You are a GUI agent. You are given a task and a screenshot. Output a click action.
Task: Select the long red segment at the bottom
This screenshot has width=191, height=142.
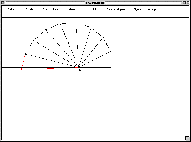(50, 68)
